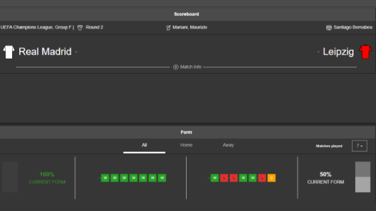The height and width of the screenshot is (211, 376).
Task: Click the red Leipzig jersey icon
Action: tap(365, 52)
